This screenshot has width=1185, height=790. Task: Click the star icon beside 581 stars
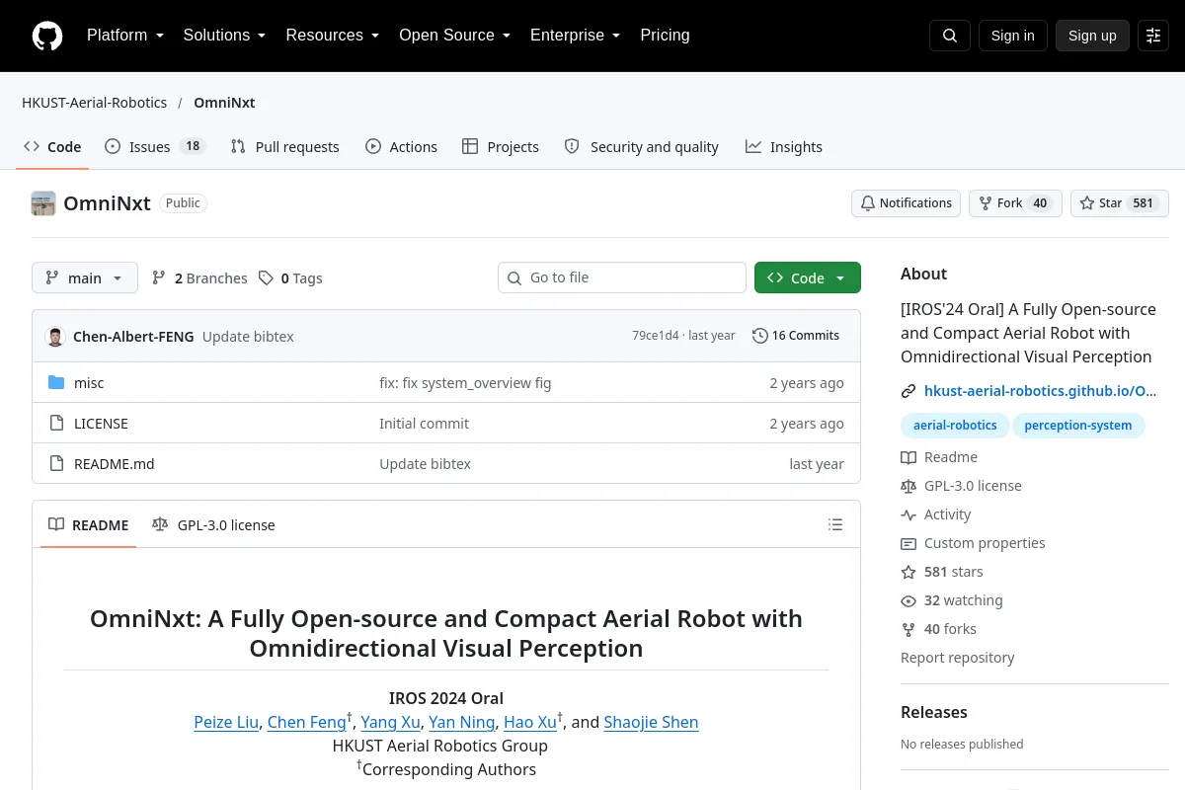click(908, 573)
